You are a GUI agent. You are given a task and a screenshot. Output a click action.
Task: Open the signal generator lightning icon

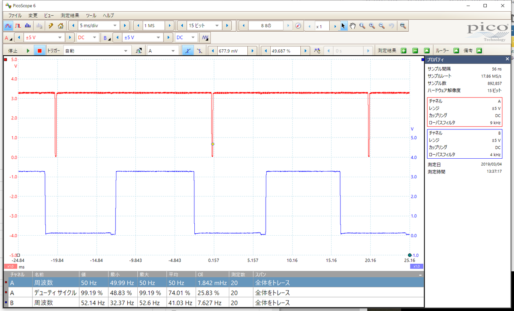(51, 26)
